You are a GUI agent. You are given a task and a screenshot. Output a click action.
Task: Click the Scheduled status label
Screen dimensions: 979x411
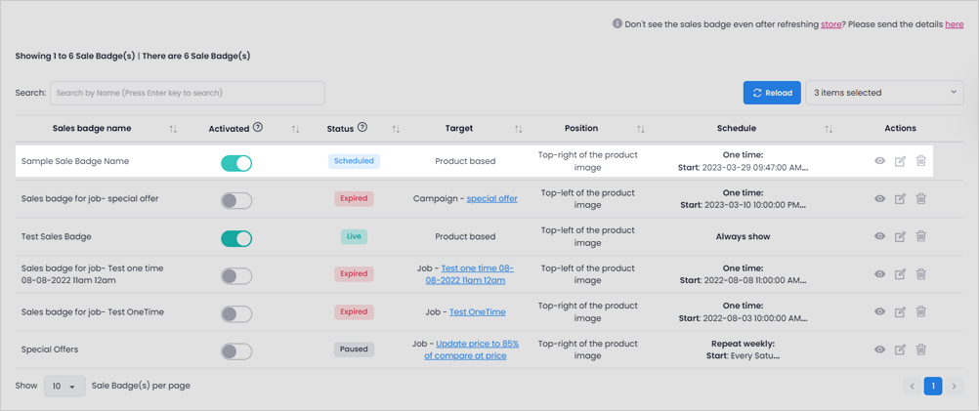[x=354, y=161]
